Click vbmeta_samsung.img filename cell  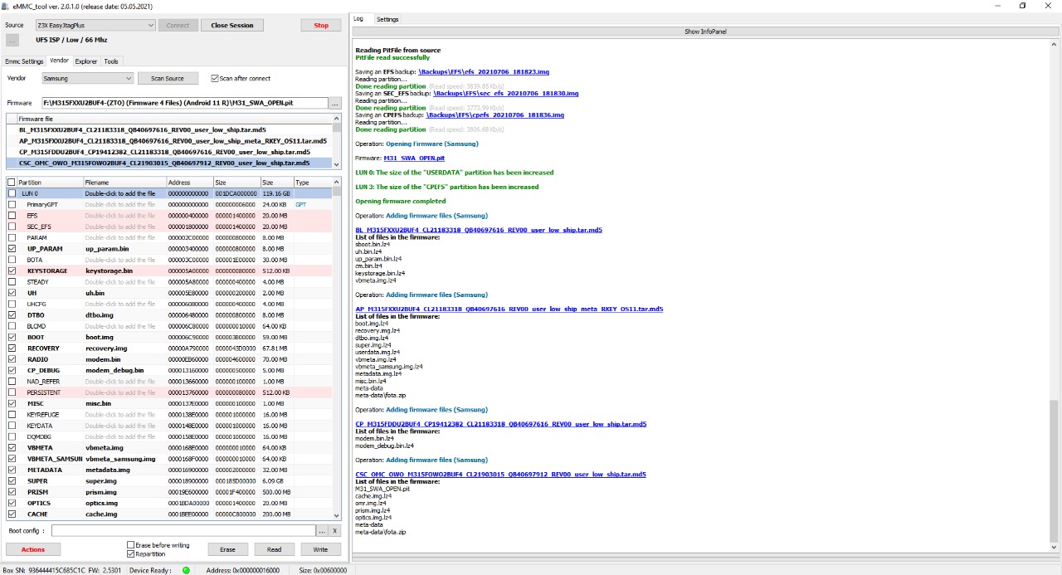(x=124, y=459)
